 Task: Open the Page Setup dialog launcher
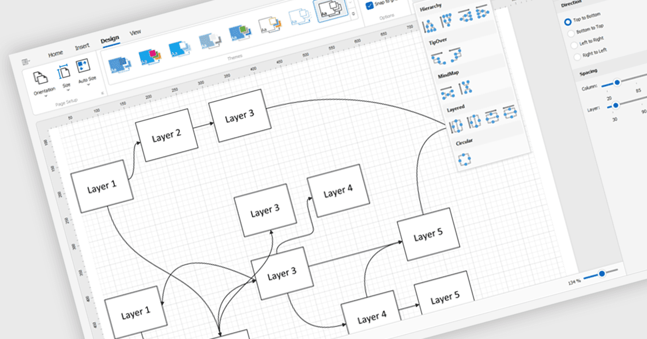102,93
